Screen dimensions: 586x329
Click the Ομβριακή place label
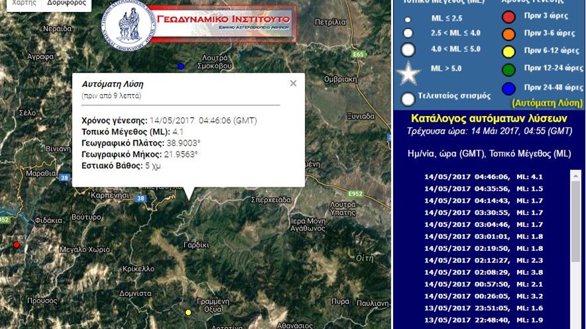(x=341, y=79)
